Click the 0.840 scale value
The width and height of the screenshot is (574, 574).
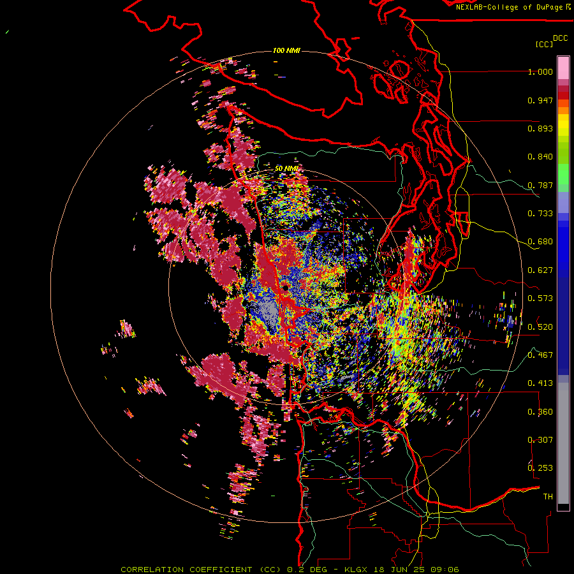click(540, 157)
